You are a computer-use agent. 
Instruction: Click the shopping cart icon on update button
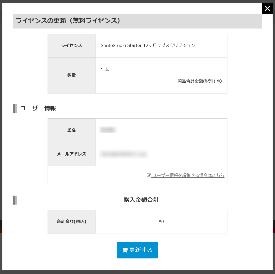click(125, 250)
